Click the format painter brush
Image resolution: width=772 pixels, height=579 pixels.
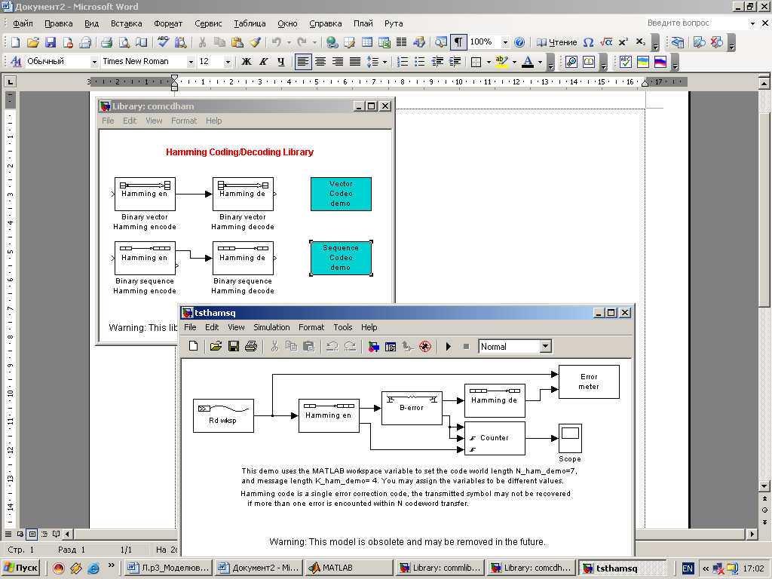(255, 42)
